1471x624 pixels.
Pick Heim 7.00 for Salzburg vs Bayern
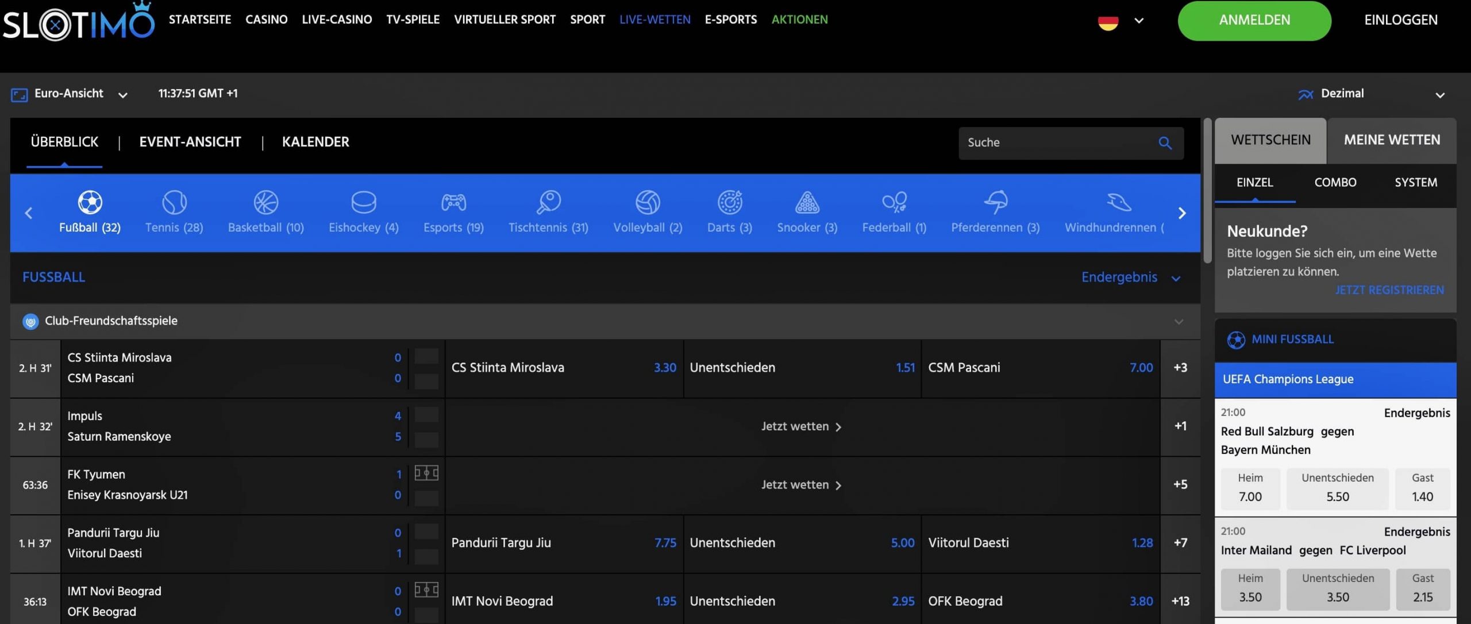(x=1250, y=489)
